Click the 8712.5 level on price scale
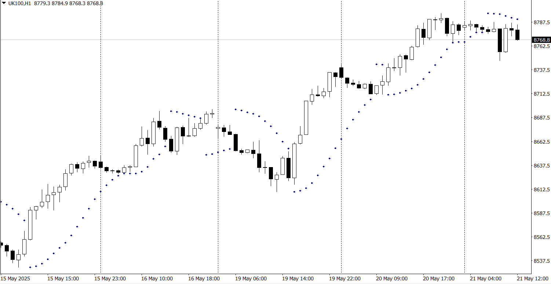The height and width of the screenshot is (284, 551). (x=542, y=94)
